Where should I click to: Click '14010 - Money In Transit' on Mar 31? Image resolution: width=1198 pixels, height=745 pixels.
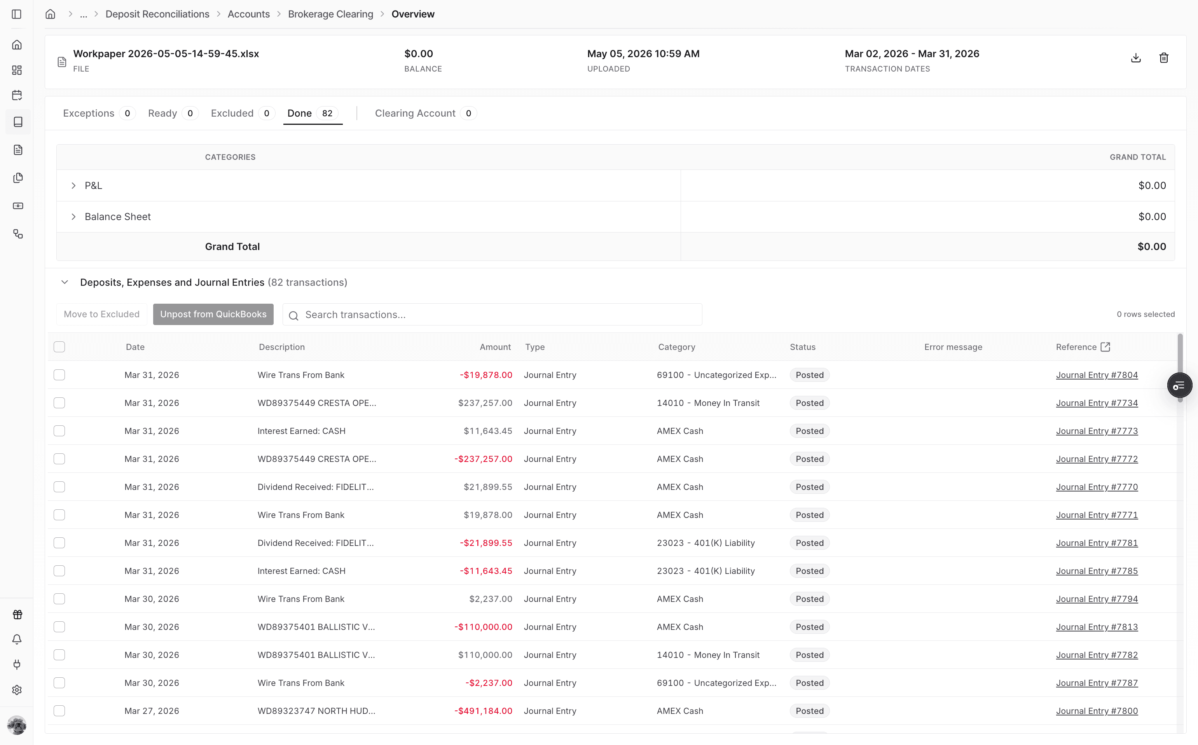[708, 403]
